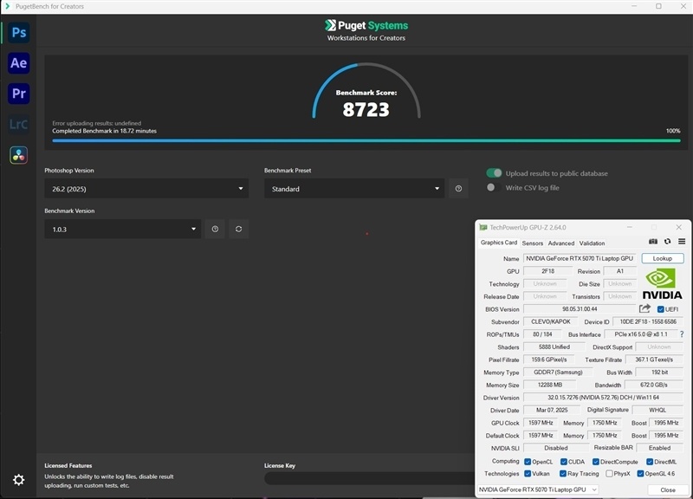The image size is (693, 499).
Task: Select the Lightroom Classic sidebar icon
Action: click(x=18, y=124)
